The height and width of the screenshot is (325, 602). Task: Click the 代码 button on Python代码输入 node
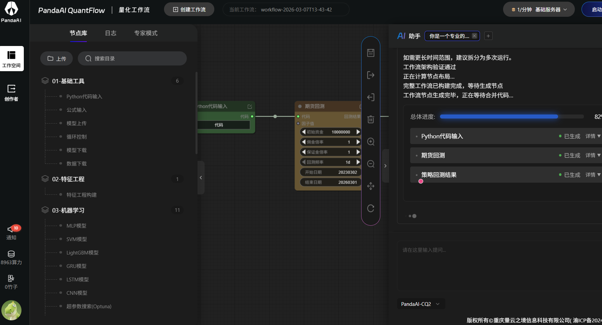(x=223, y=125)
